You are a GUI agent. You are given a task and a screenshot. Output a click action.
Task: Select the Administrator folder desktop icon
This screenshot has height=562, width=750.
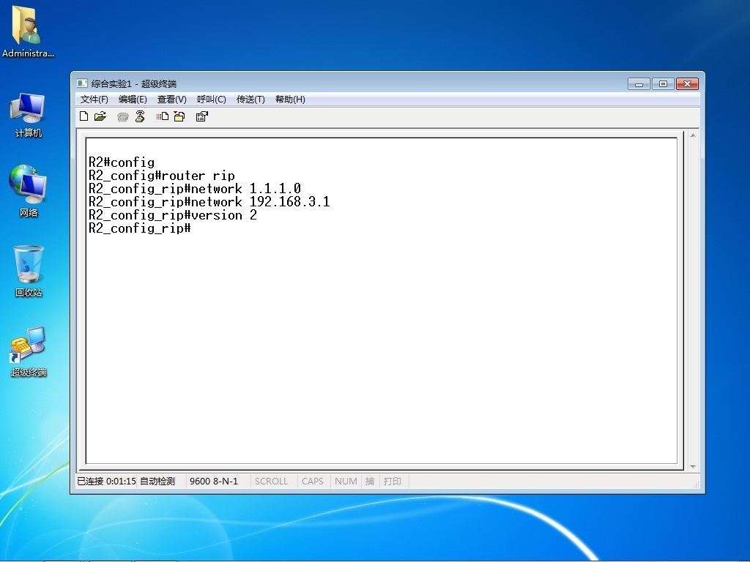[x=28, y=32]
